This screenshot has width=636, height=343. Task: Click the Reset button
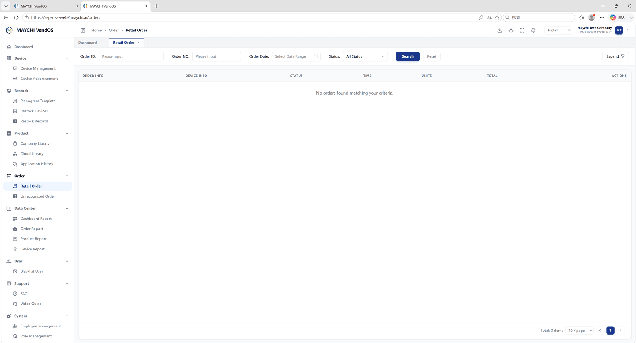point(432,56)
